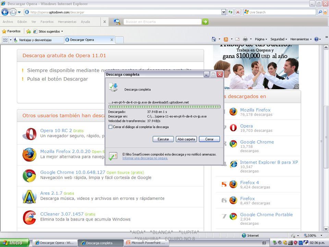The image size is (329, 247).
Task: Click the Quepasa job advertisement banner
Action: coord(256,67)
